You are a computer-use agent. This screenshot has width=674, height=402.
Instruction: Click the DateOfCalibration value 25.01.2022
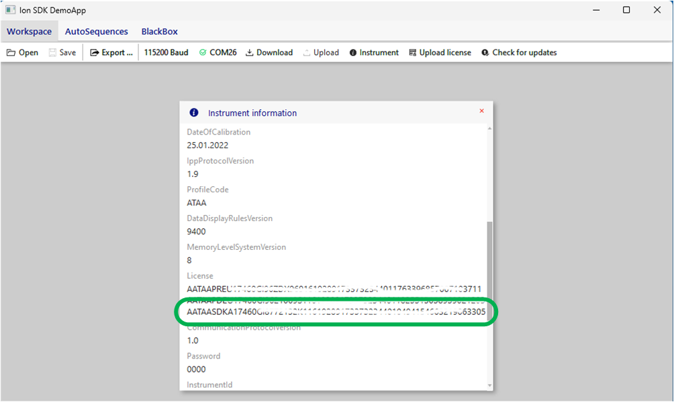tap(207, 145)
